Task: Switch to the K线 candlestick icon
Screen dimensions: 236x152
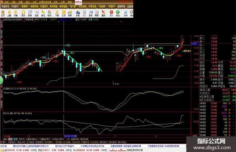Action: click(131, 13)
